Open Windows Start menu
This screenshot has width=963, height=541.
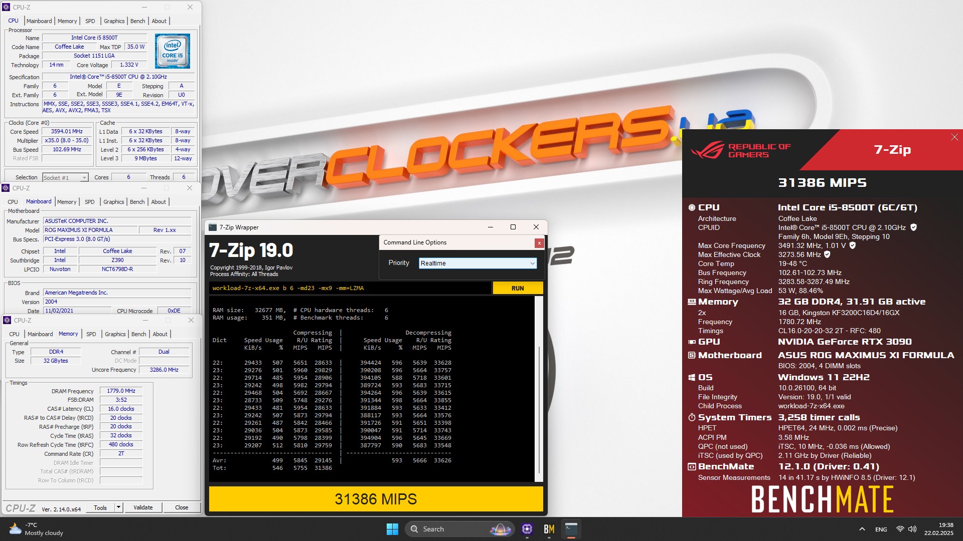(x=392, y=529)
